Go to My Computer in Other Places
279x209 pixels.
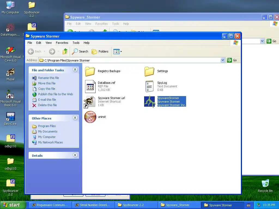(x=47, y=137)
